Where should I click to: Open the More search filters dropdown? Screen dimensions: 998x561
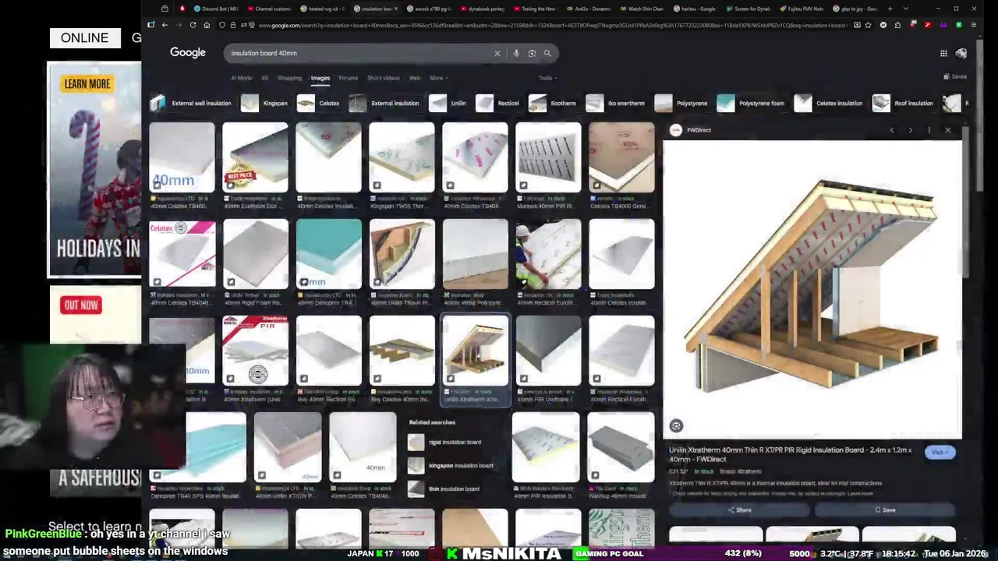[437, 78]
